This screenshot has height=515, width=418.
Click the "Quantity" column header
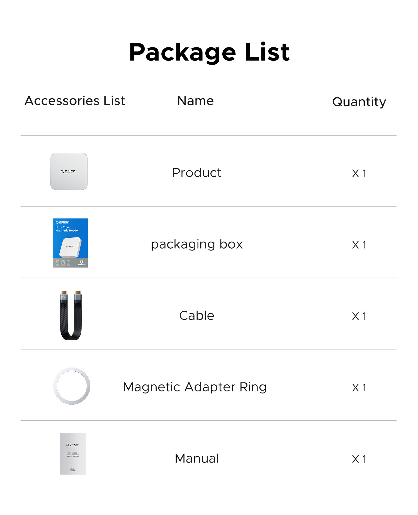[359, 102]
